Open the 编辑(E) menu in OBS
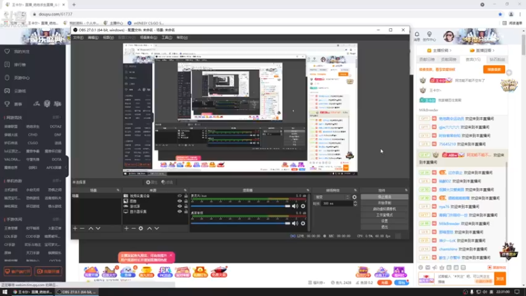This screenshot has height=296, width=526. 93,37
